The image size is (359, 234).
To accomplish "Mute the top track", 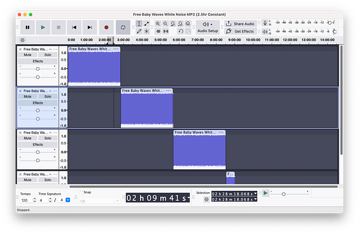I will (28, 55).
